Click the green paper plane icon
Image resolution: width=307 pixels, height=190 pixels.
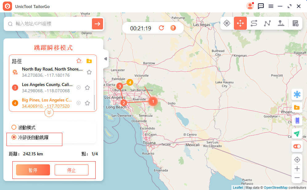pos(297,133)
